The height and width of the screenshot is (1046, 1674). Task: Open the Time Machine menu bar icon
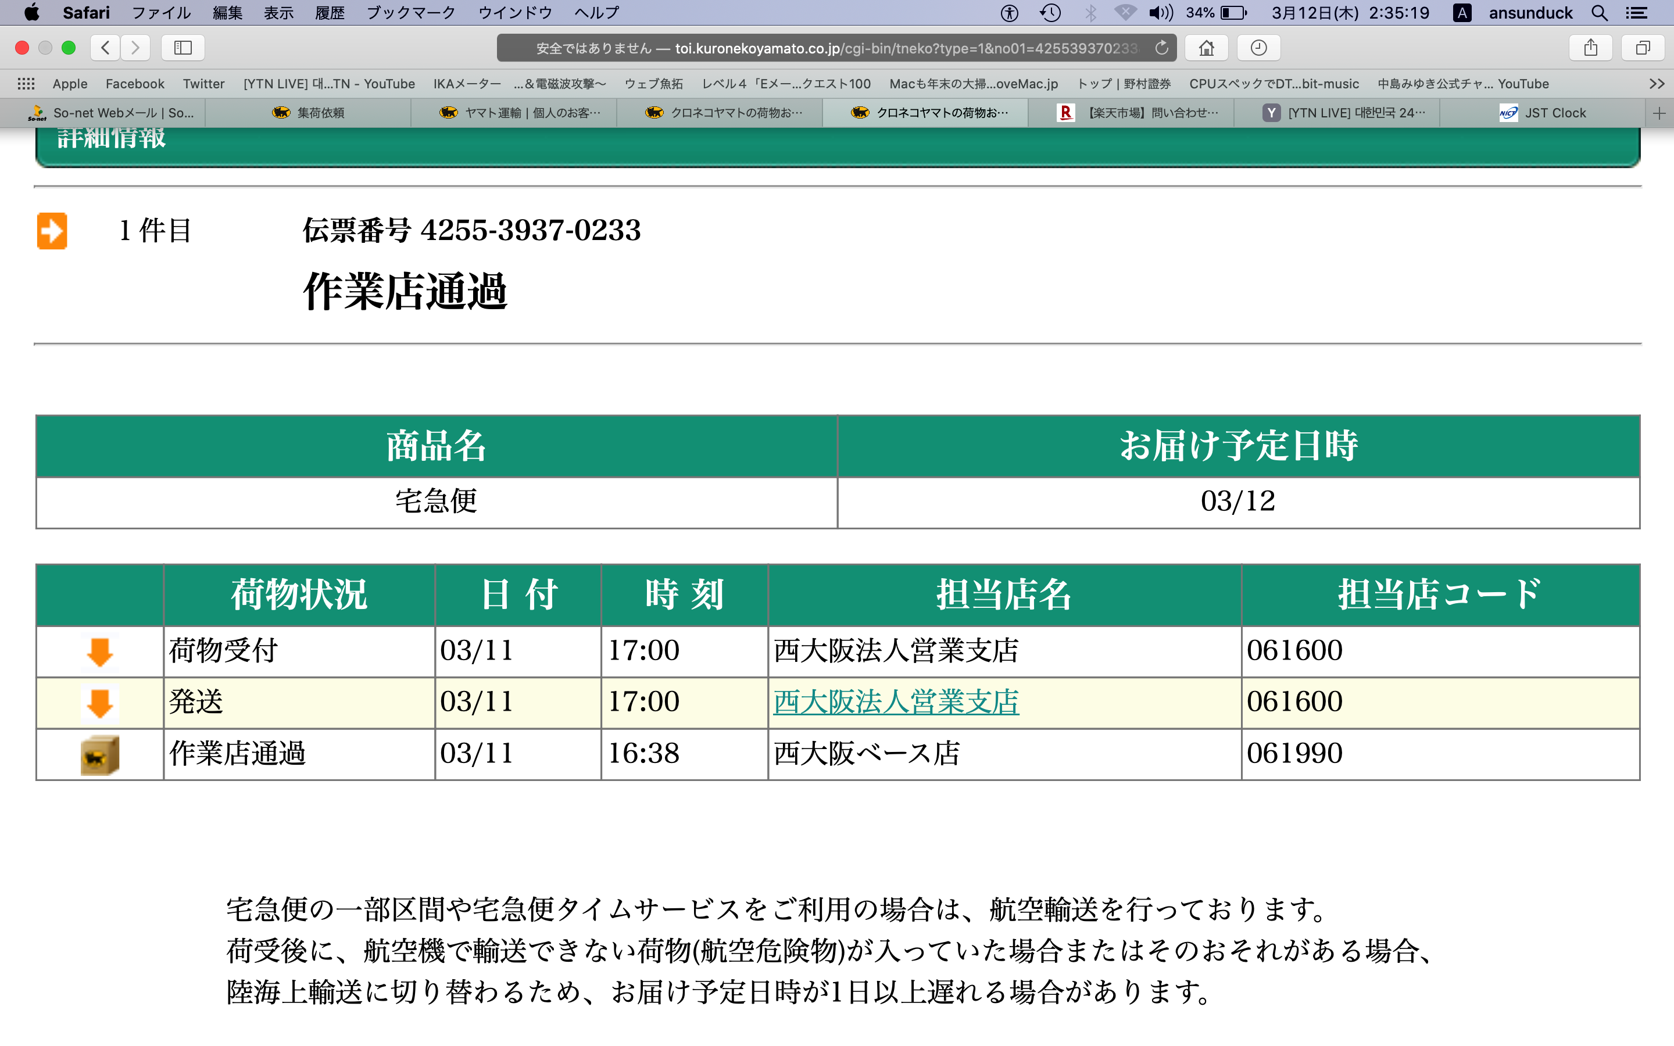[x=1050, y=12]
